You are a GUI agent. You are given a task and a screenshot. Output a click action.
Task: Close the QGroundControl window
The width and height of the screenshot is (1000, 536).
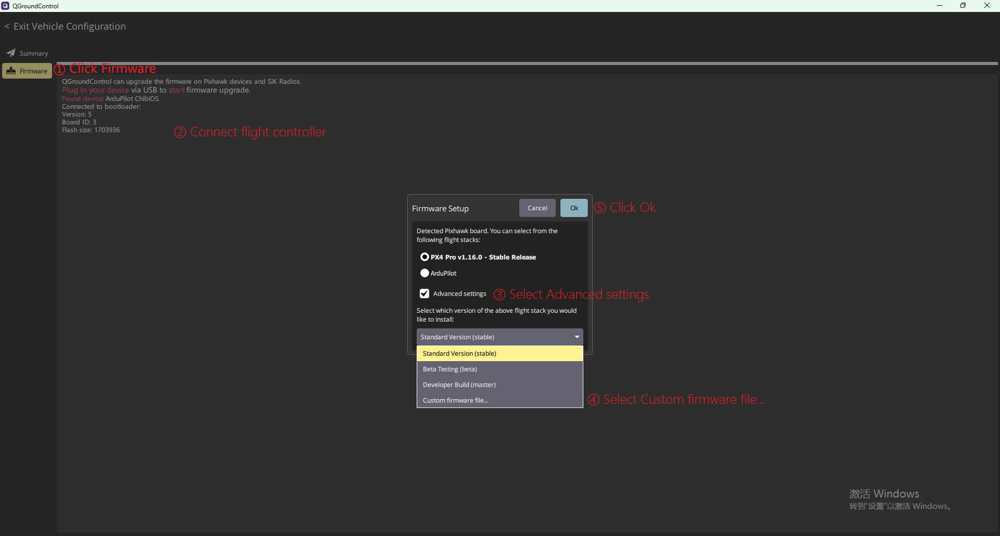coord(987,6)
